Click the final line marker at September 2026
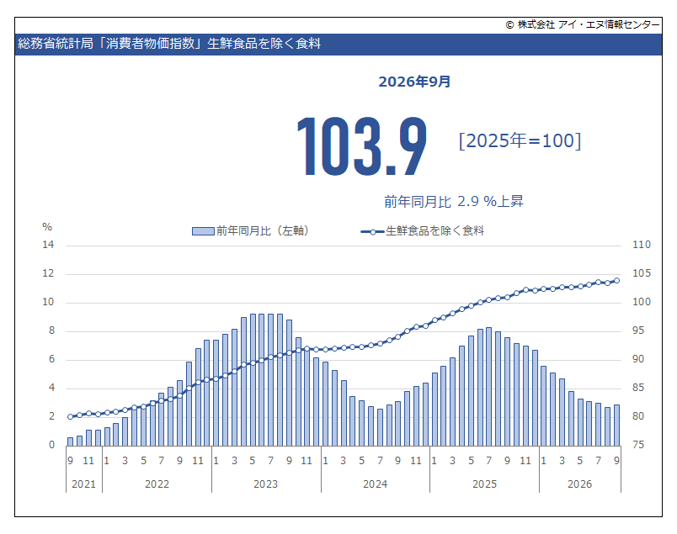The width and height of the screenshot is (677, 534). [x=616, y=281]
